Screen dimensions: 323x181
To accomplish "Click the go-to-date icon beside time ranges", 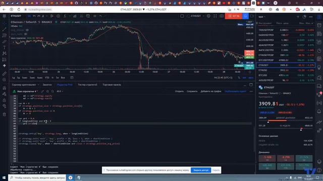I will tap(72, 78).
